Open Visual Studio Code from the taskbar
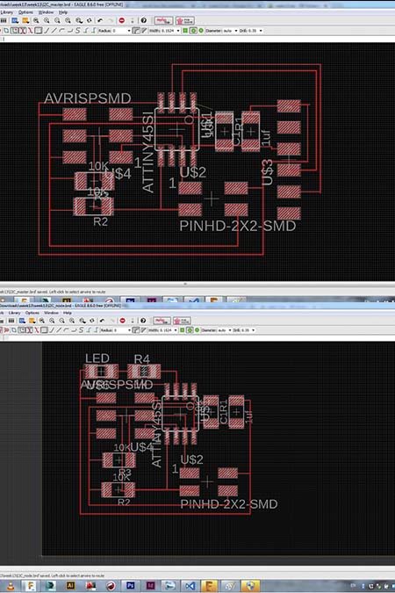This screenshot has height=593, width=395. pyautogui.click(x=190, y=586)
